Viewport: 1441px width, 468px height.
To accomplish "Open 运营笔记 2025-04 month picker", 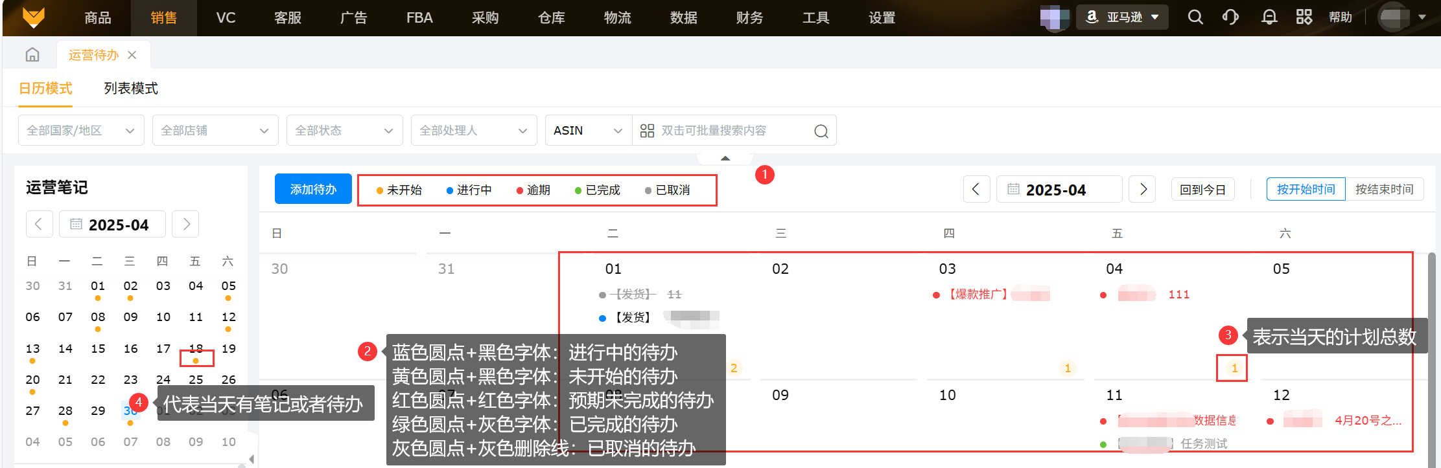I will point(112,224).
